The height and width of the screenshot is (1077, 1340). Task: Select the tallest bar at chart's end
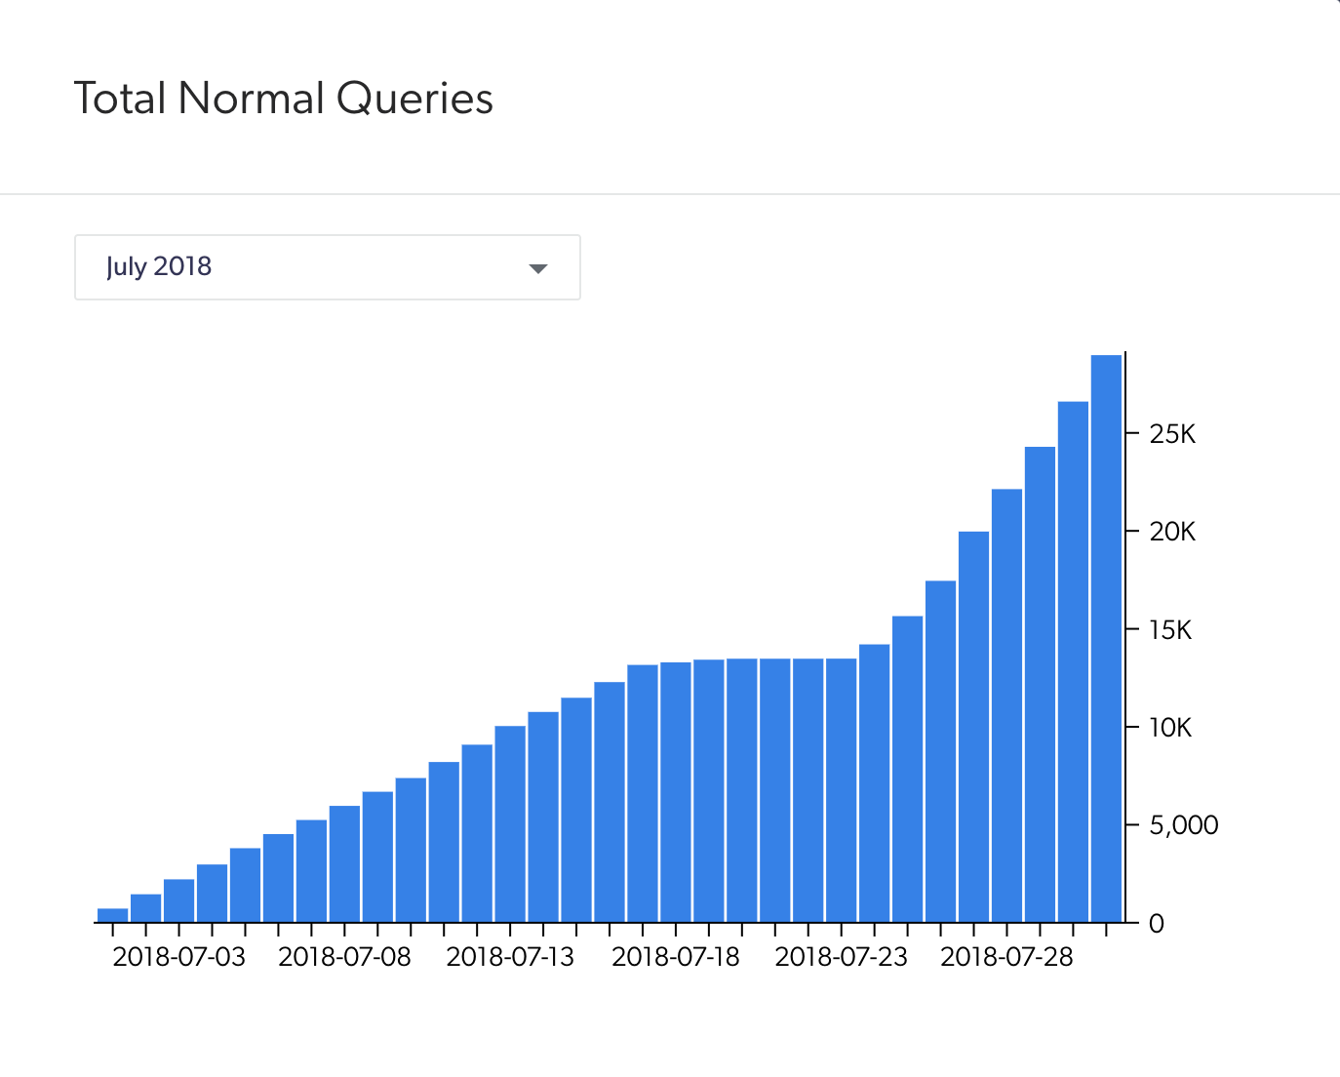1106,639
